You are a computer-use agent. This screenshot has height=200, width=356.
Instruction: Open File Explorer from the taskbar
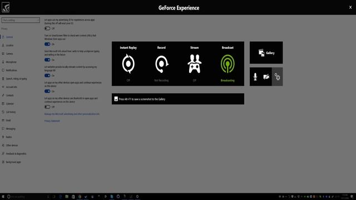tap(67, 197)
